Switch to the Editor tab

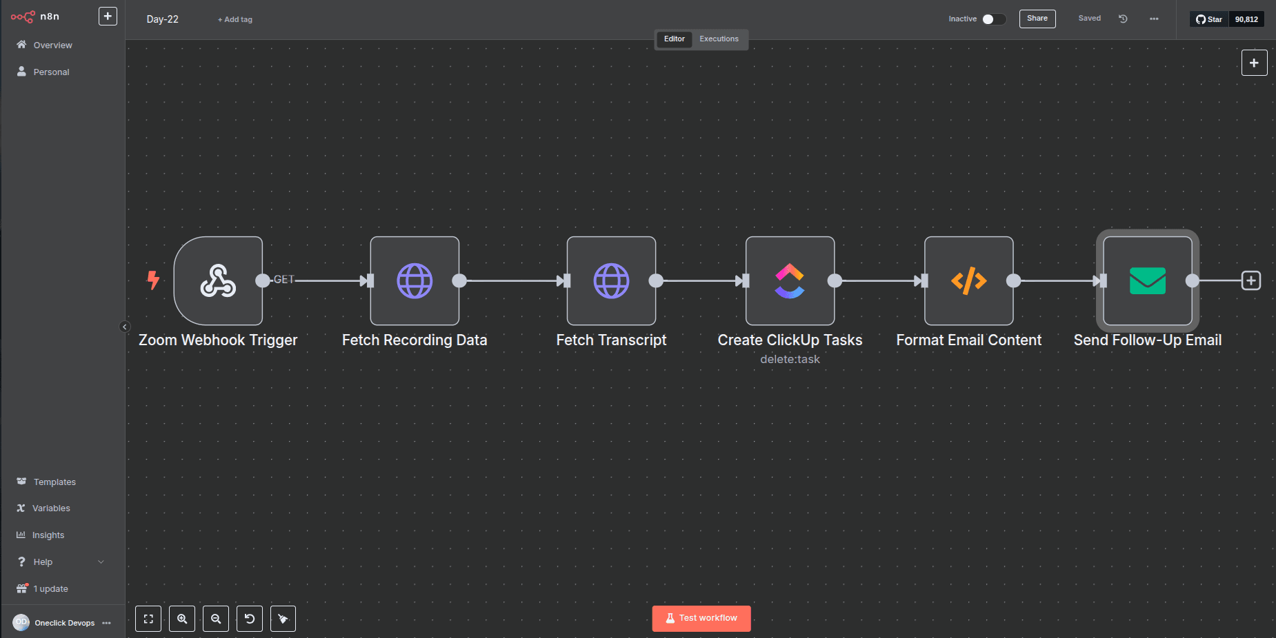coord(674,39)
